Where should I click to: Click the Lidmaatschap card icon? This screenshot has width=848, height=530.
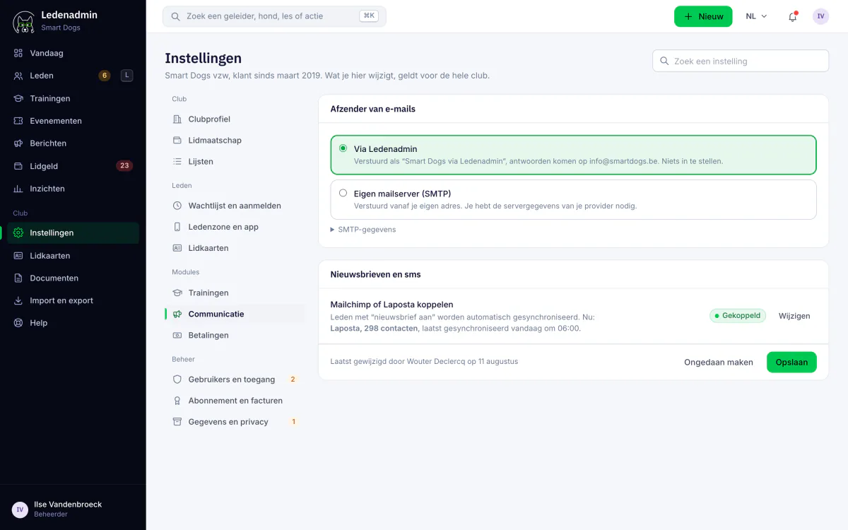pyautogui.click(x=177, y=141)
